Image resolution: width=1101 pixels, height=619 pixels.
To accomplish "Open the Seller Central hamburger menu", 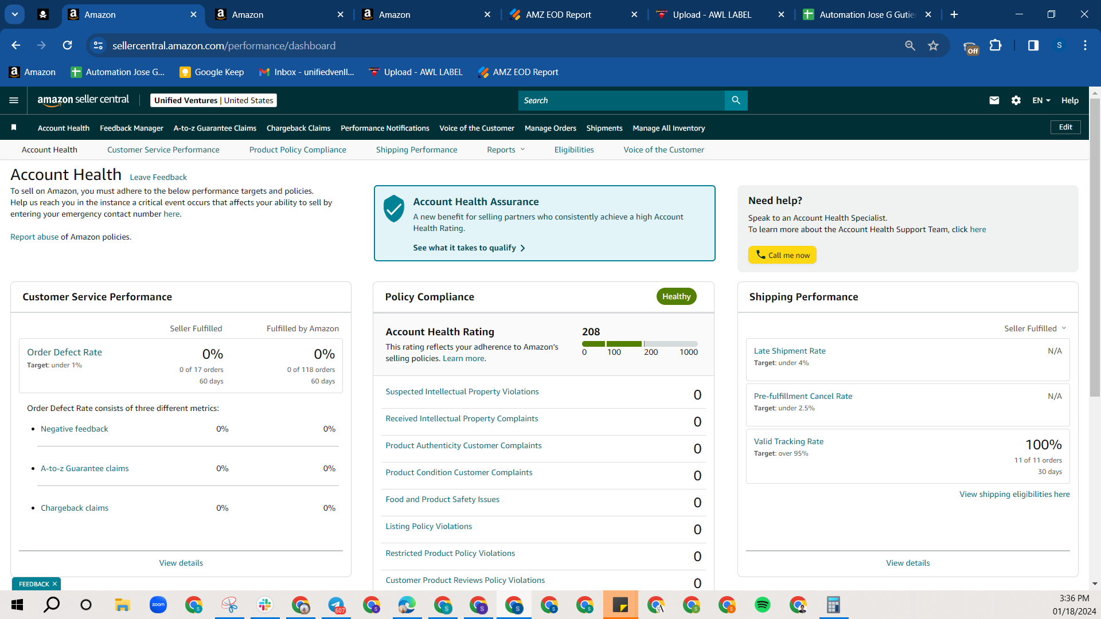I will tap(14, 100).
